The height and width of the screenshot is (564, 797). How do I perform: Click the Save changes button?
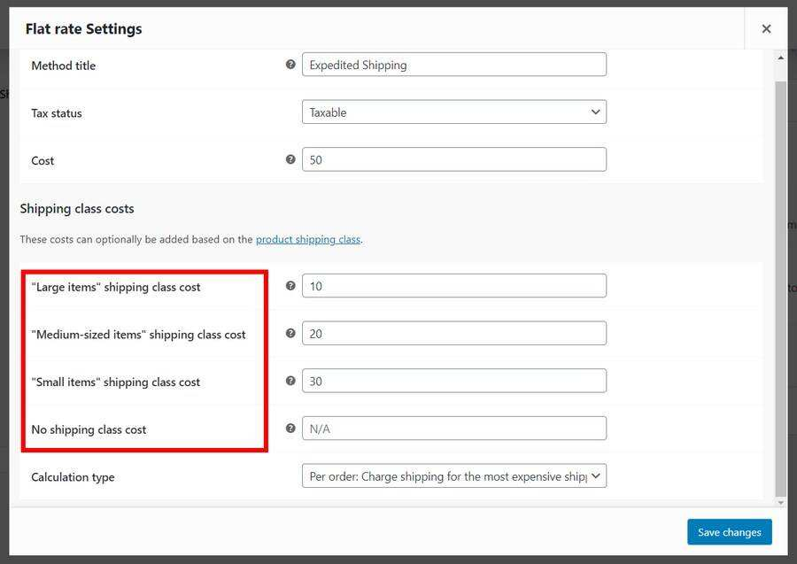pos(730,532)
